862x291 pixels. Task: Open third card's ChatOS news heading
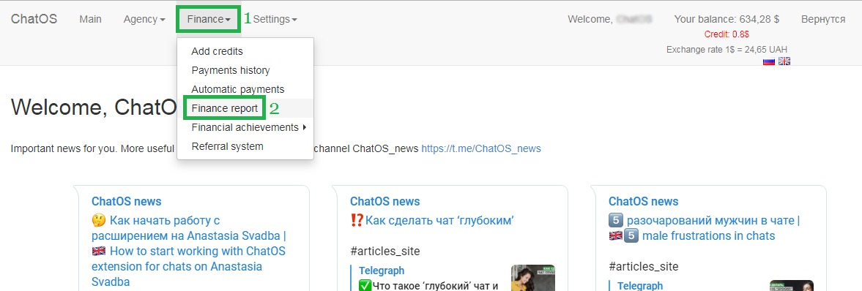click(x=643, y=202)
